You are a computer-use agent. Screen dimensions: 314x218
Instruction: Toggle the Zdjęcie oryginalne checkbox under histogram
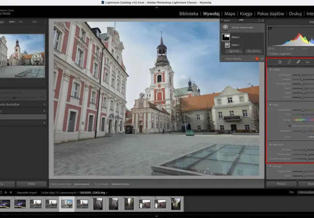tap(269, 54)
